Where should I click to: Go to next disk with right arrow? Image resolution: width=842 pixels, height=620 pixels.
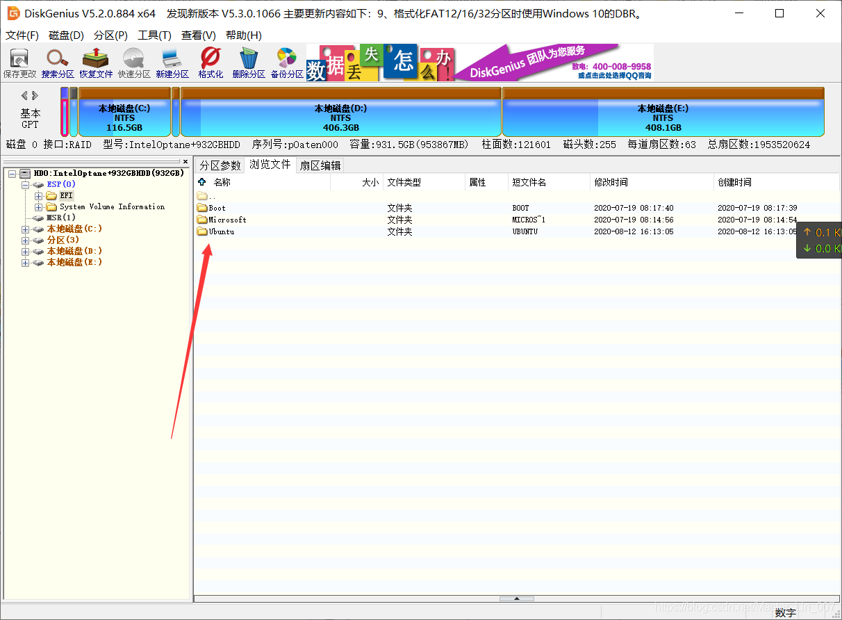[35, 95]
